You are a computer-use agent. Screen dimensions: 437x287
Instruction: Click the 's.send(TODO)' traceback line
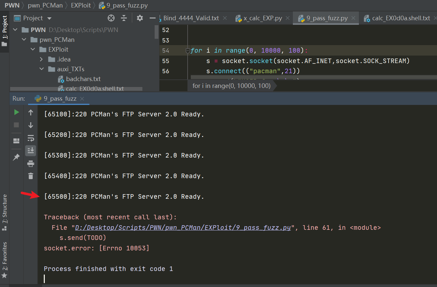click(83, 238)
